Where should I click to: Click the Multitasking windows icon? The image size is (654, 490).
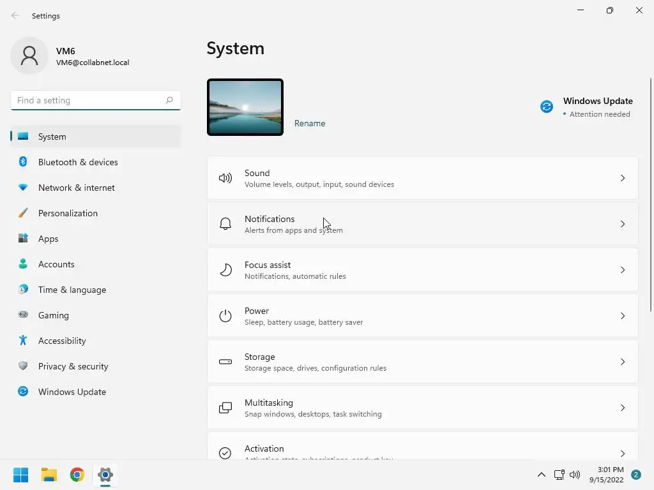(225, 408)
